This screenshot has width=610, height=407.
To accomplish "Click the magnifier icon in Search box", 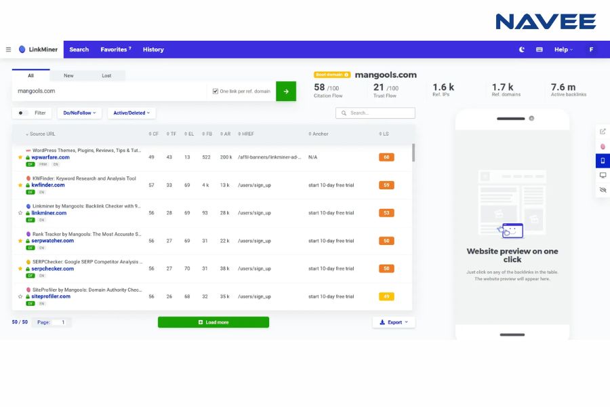I will click(344, 113).
